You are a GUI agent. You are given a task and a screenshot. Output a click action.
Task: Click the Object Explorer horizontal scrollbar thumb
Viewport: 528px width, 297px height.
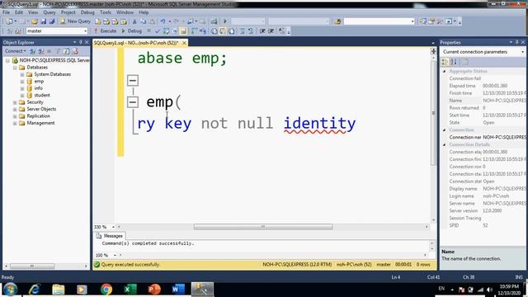pos(32,266)
